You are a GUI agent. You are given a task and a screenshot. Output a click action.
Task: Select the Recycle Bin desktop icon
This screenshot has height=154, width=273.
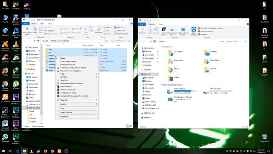tap(264, 138)
